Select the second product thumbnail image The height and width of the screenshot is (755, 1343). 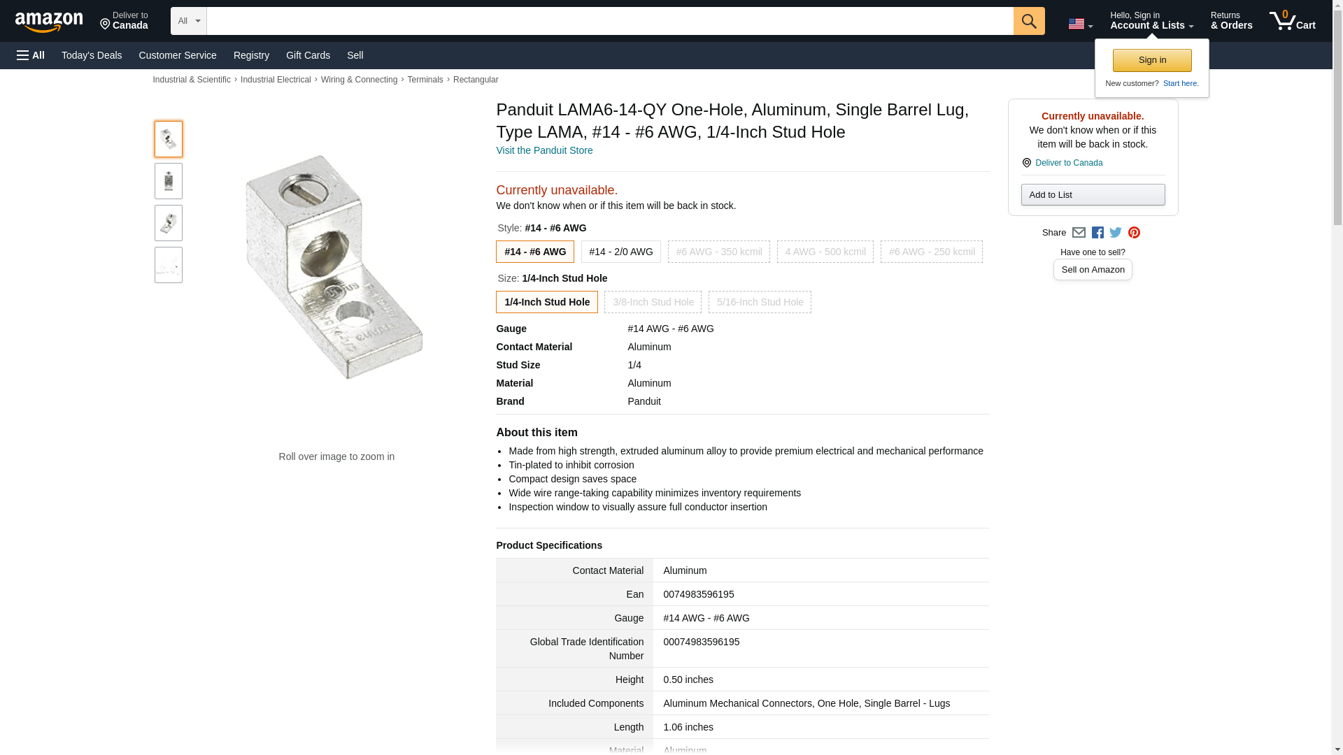[x=169, y=181]
